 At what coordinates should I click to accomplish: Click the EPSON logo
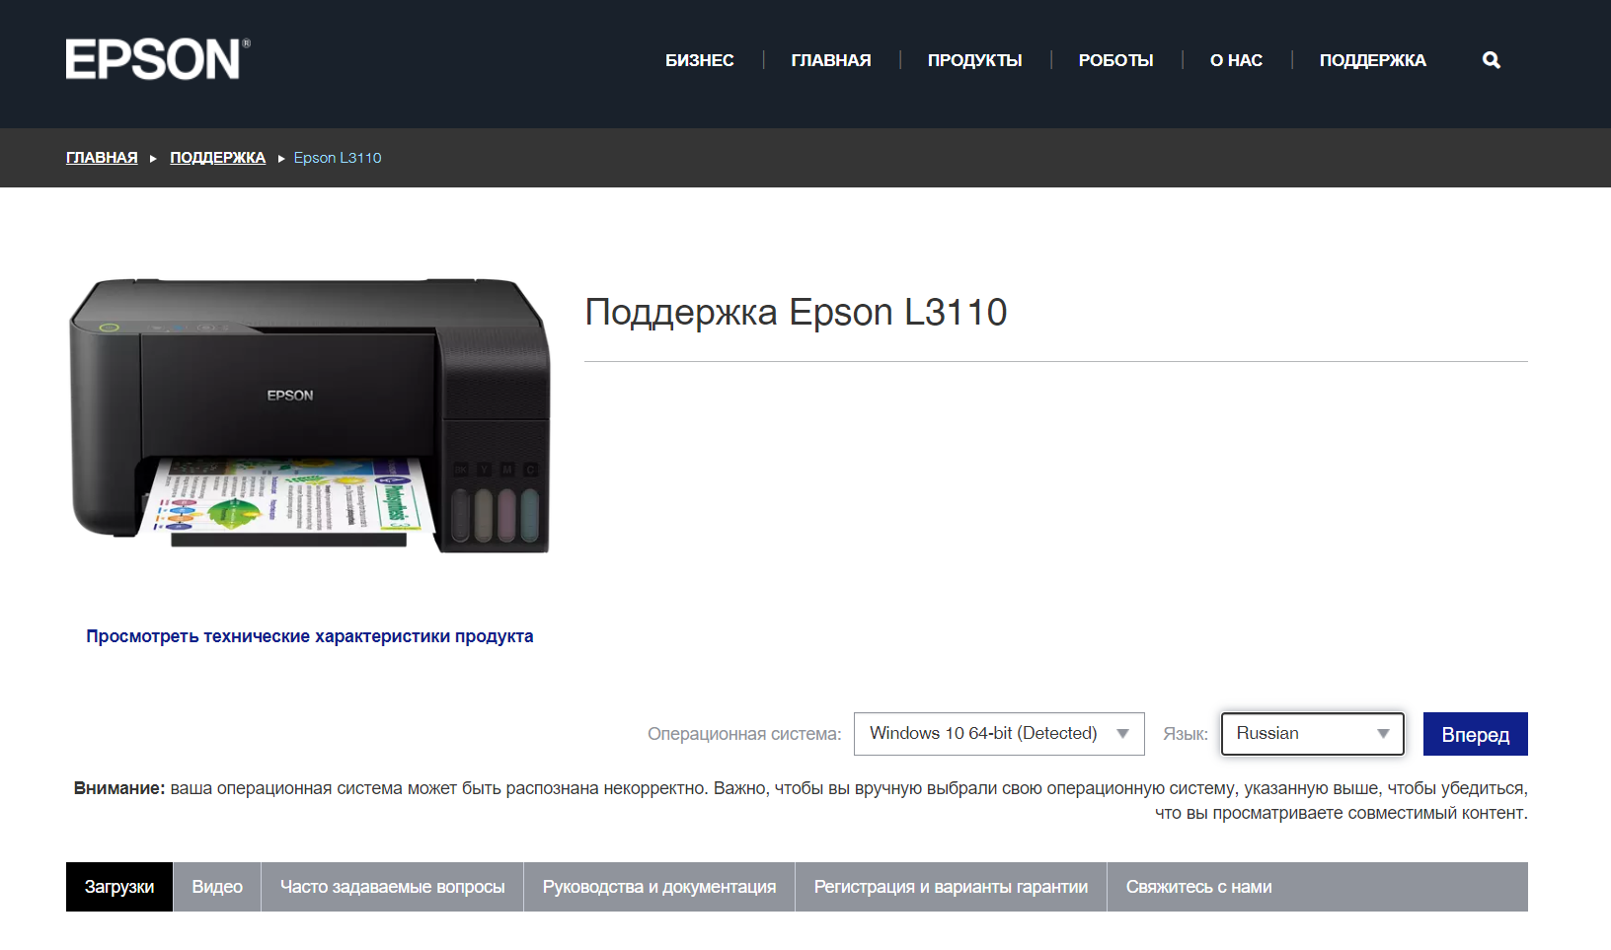tap(158, 59)
